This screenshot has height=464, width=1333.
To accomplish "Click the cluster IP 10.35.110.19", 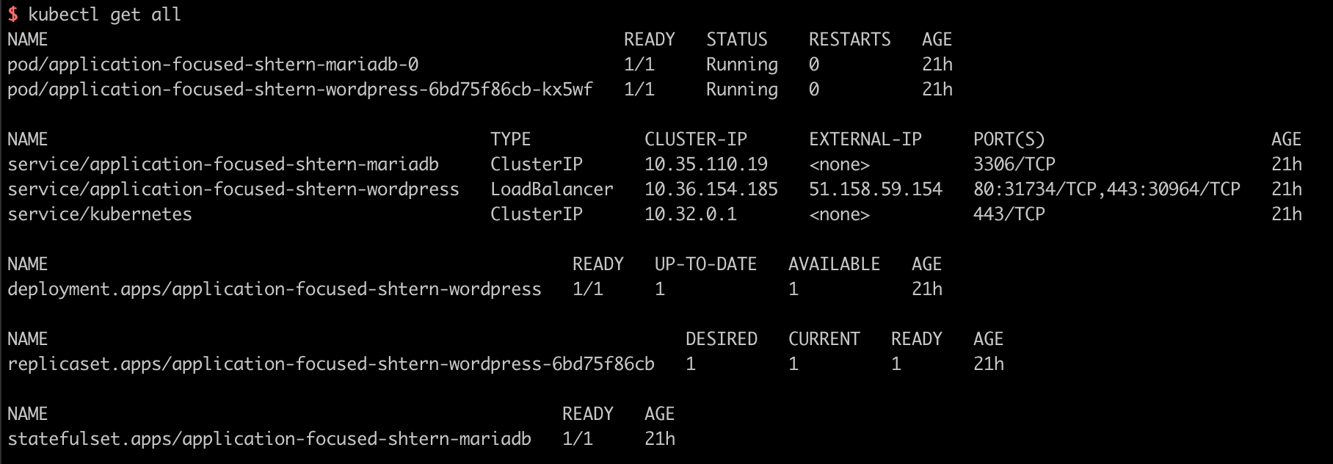I will 705,164.
